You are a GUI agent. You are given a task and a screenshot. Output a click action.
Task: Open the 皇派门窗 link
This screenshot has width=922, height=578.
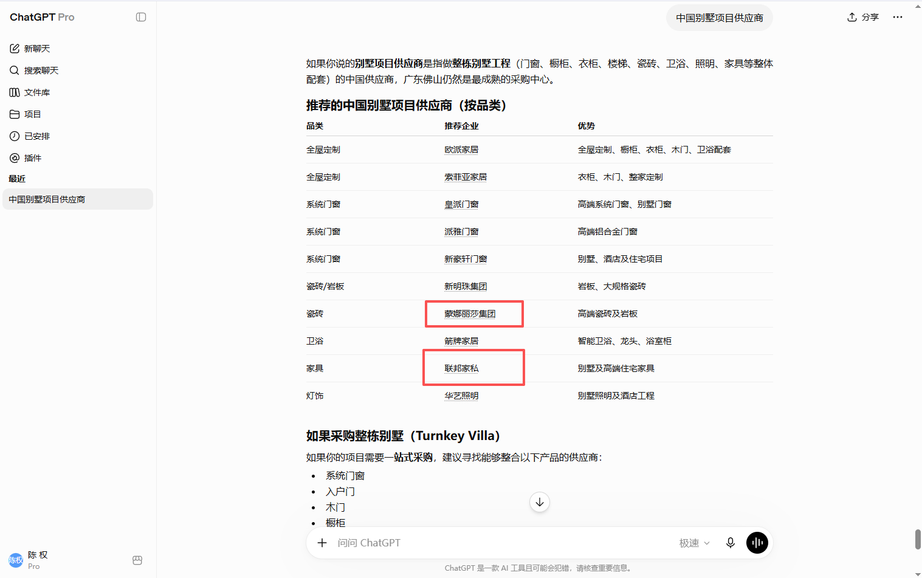pyautogui.click(x=461, y=204)
